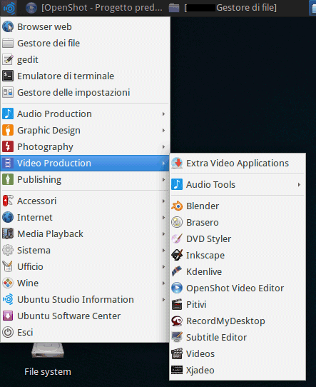Switch to Gestore di file taskbar window

click(223, 8)
